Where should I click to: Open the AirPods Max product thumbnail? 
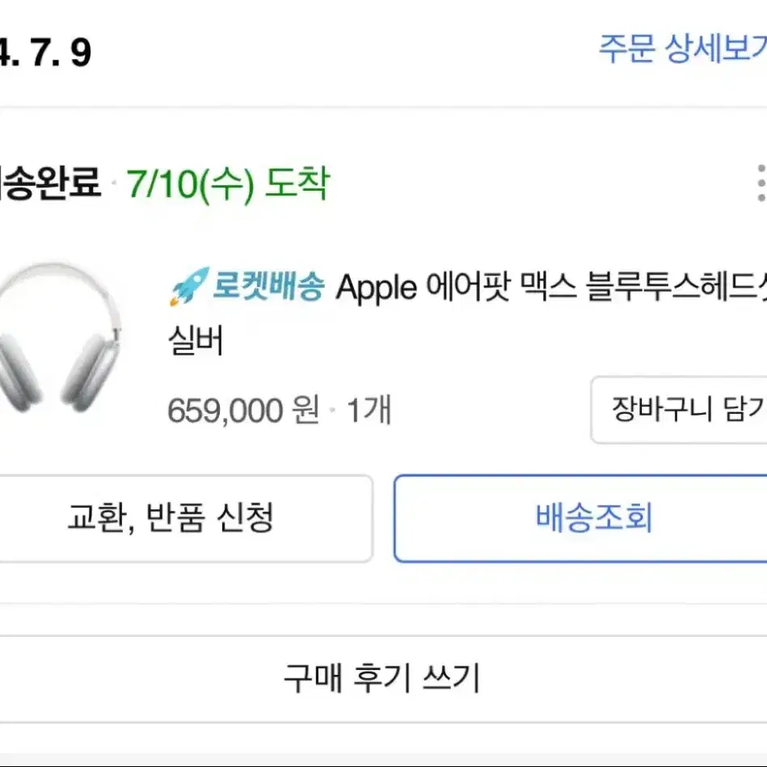[60, 338]
